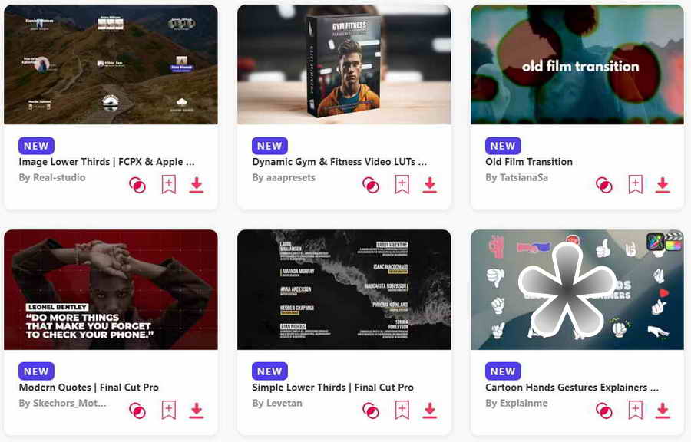Bookmark Image Lower Thirds item
The image size is (691, 442).
[x=168, y=185]
